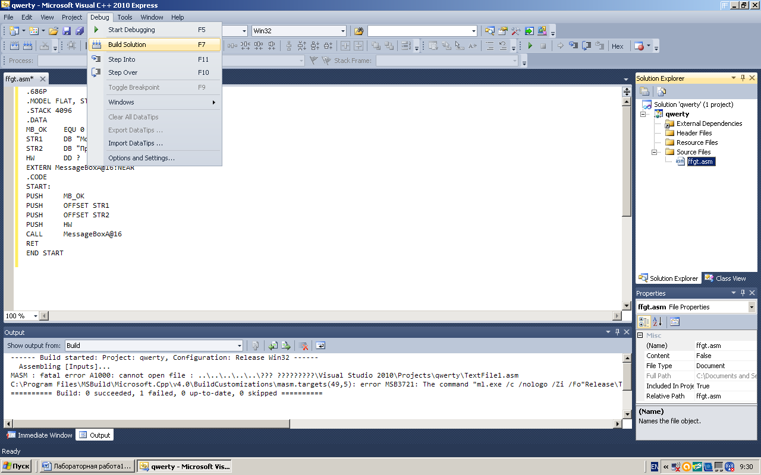Select Header Files folder
Viewport: 761px width, 475px height.
click(x=694, y=133)
